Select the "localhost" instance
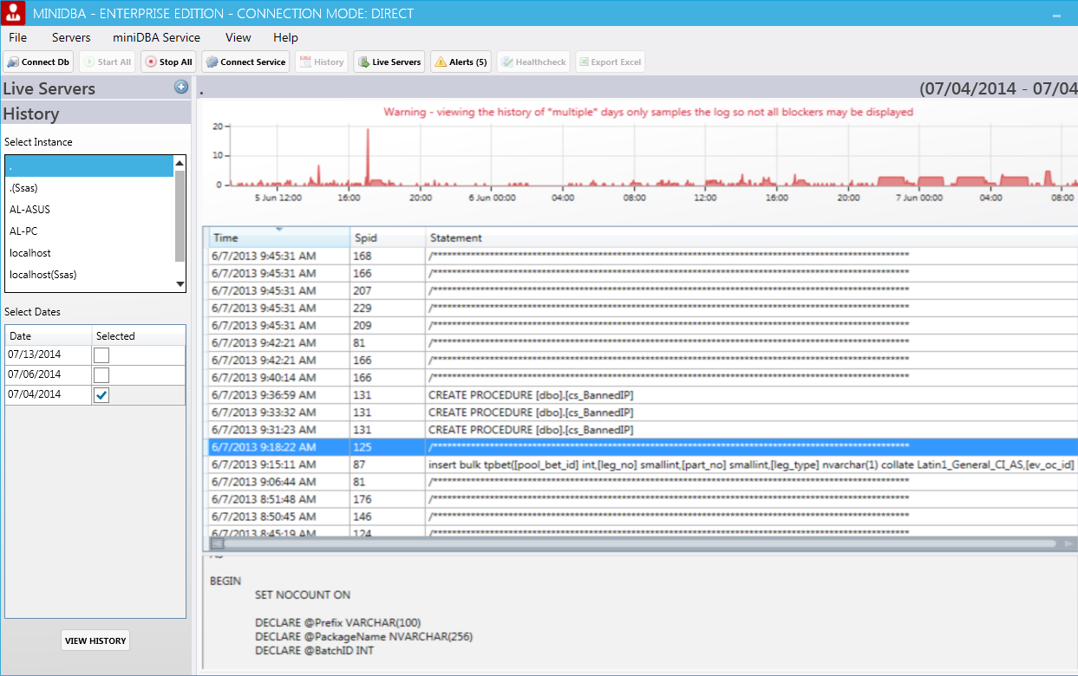The image size is (1078, 676). pos(89,253)
